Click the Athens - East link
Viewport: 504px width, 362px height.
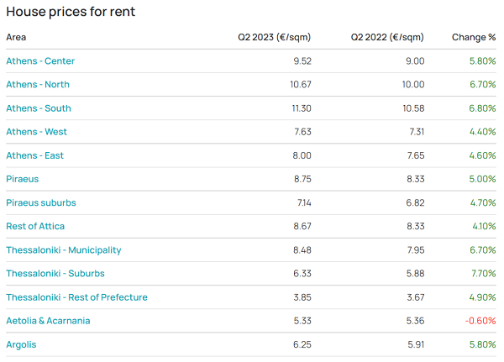tap(35, 155)
